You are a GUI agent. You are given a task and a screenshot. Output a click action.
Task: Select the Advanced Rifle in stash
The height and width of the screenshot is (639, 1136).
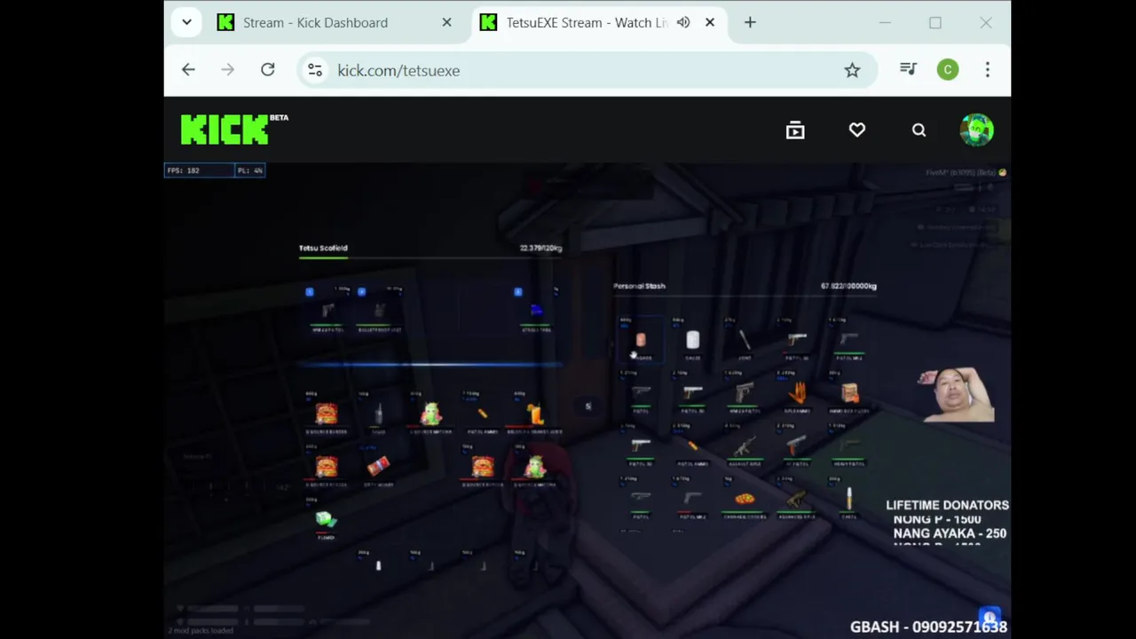point(797,499)
